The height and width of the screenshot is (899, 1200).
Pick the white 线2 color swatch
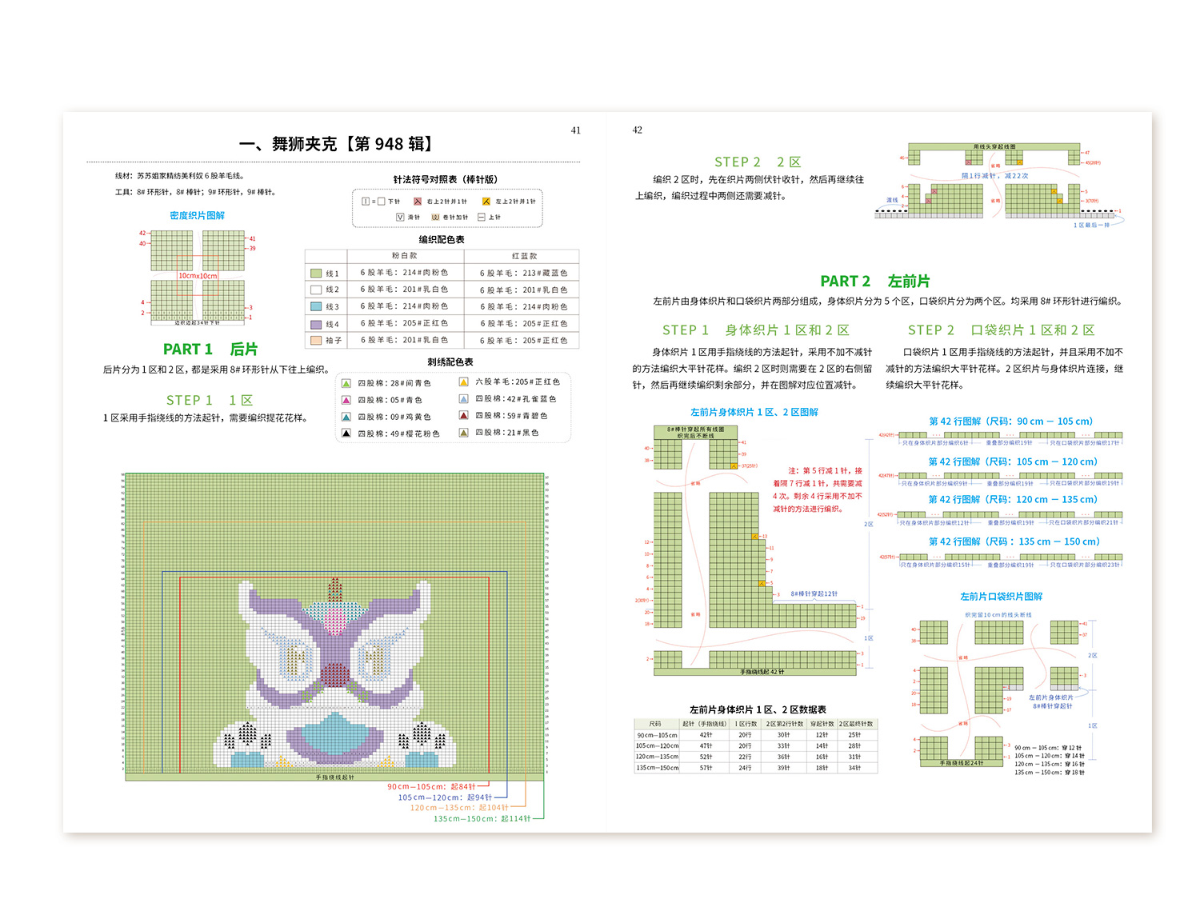316,290
